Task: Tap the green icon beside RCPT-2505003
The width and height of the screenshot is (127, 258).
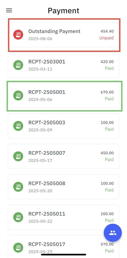Action: [x=18, y=126]
